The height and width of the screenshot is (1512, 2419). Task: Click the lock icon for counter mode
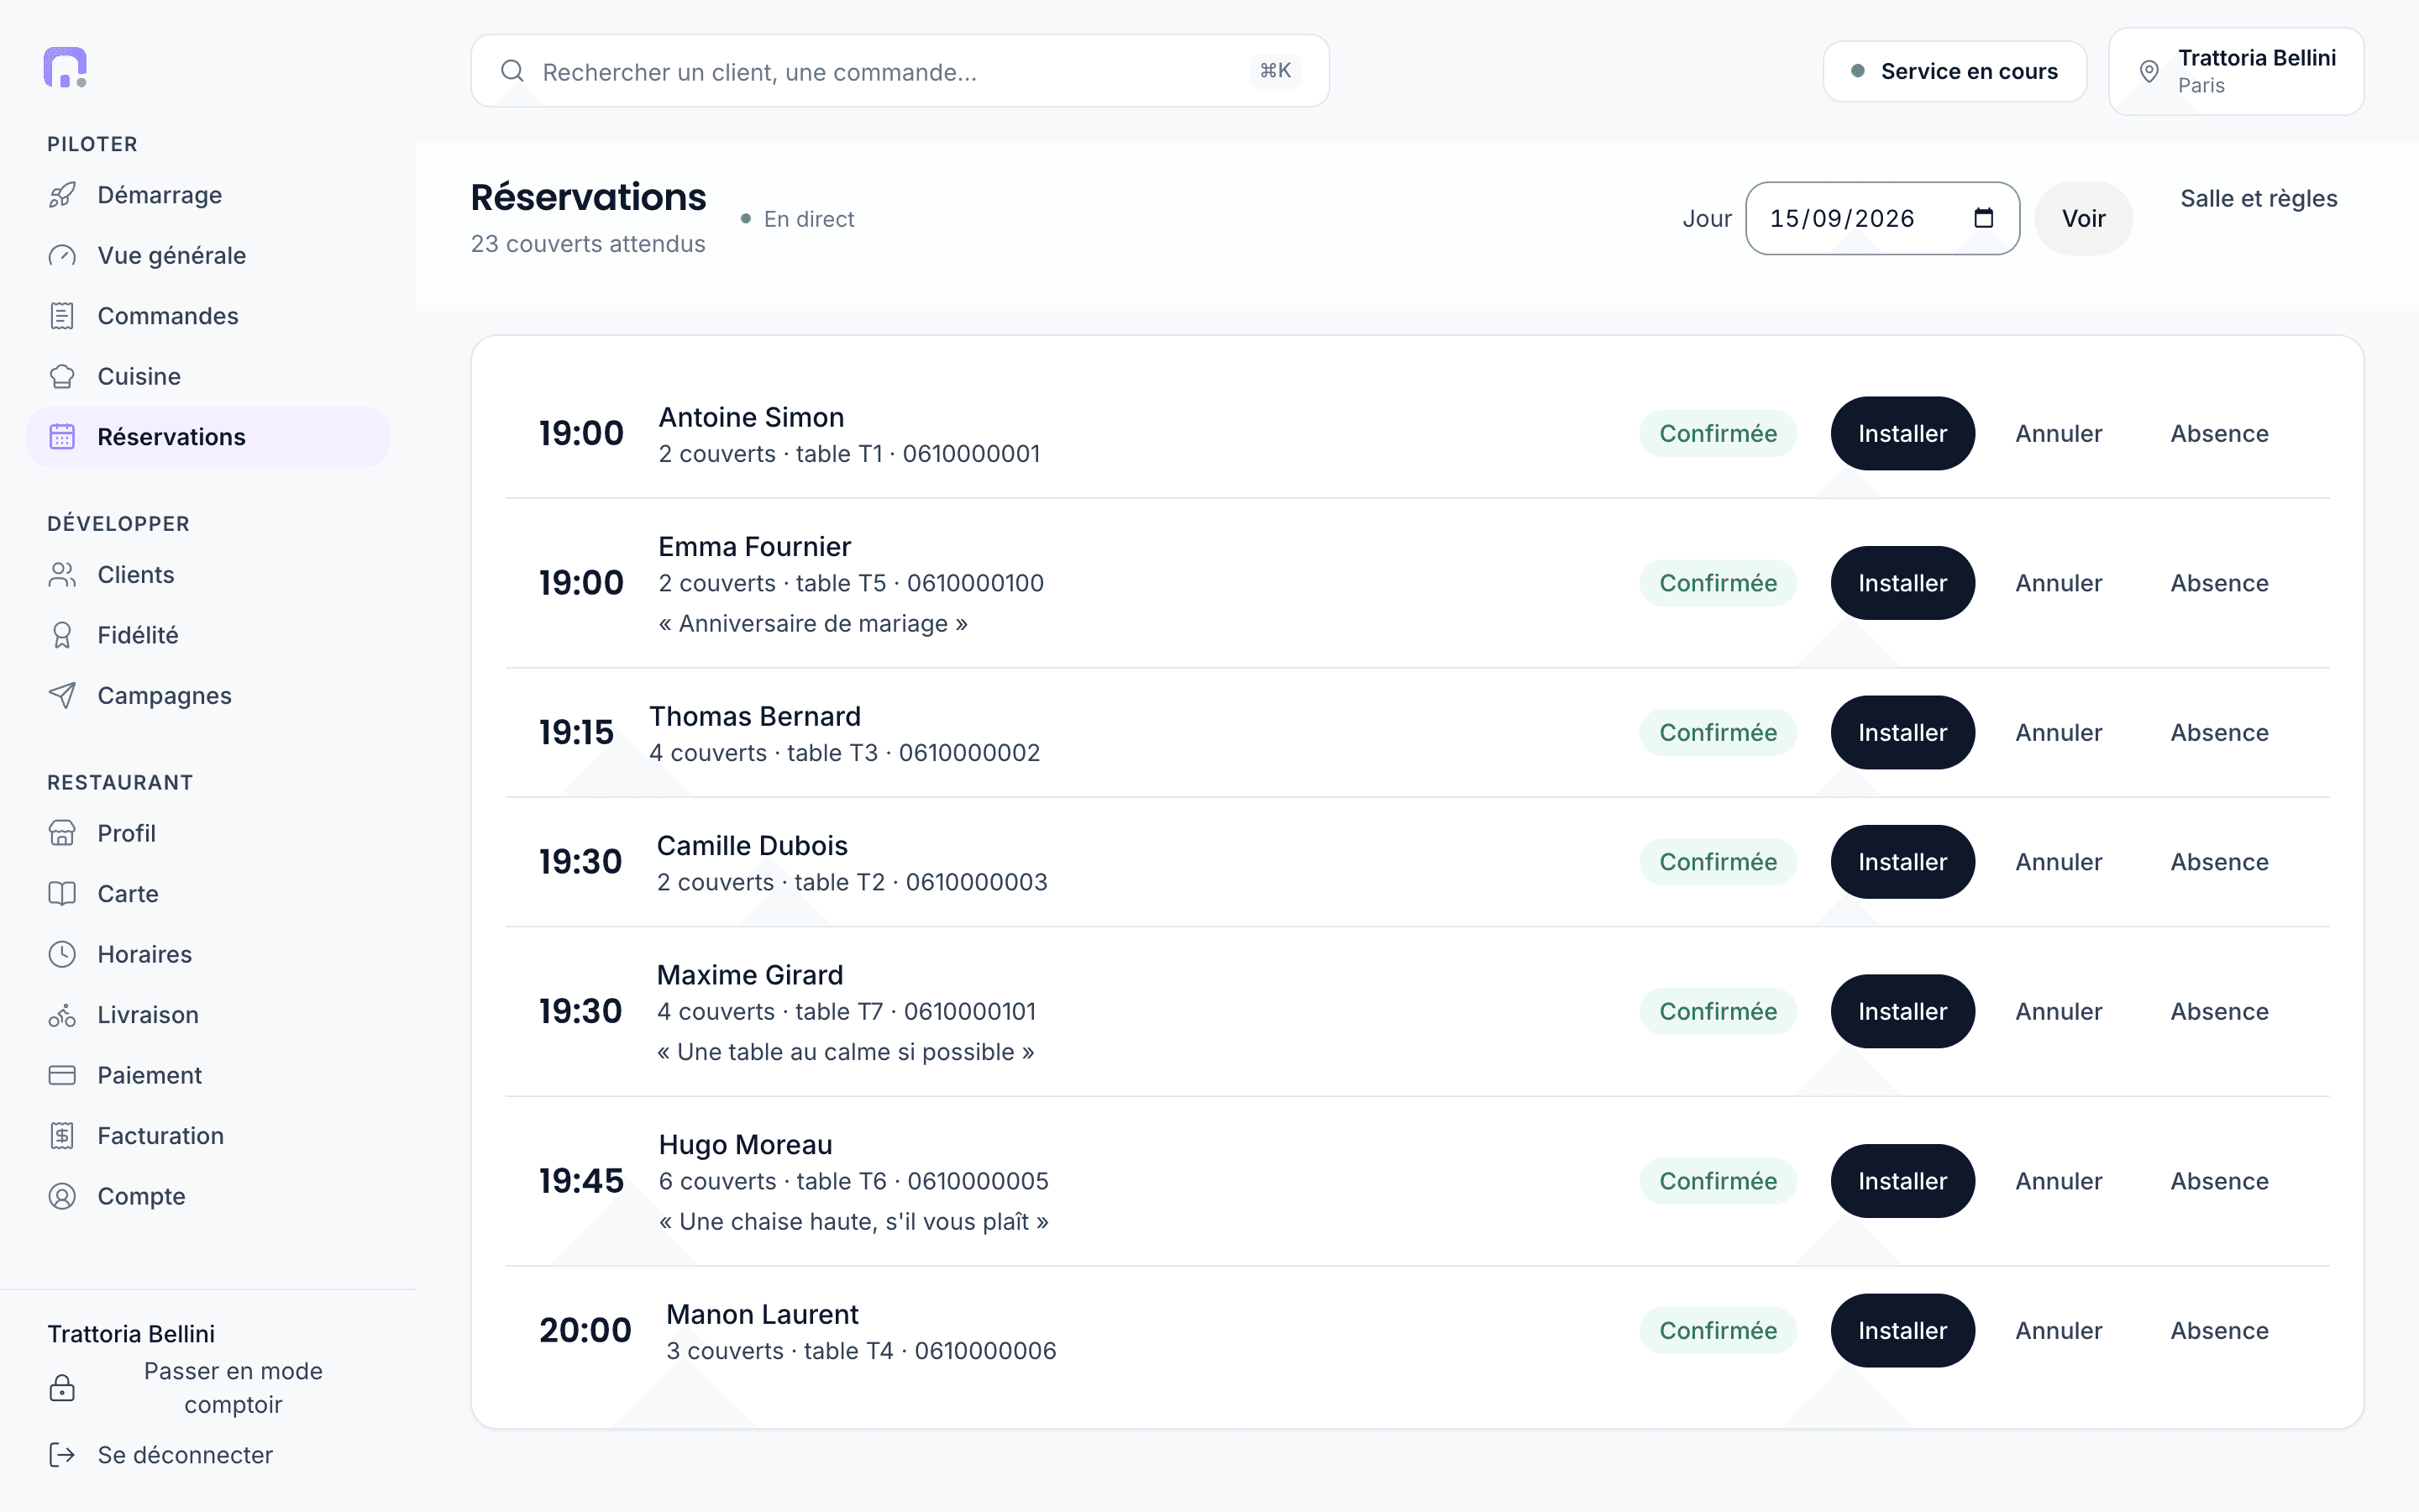click(x=62, y=1388)
